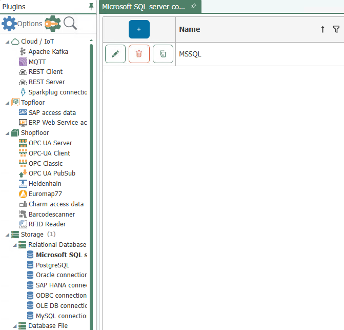Click the license key gear icon

[x=53, y=24]
